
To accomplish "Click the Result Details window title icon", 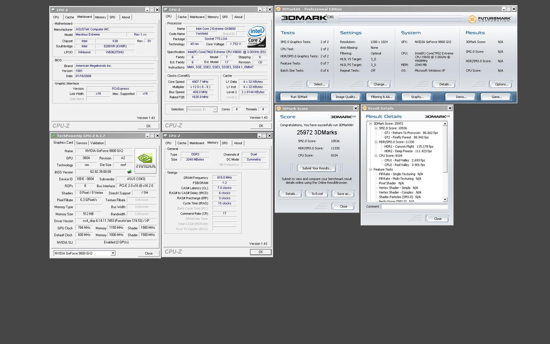I will click(x=364, y=108).
